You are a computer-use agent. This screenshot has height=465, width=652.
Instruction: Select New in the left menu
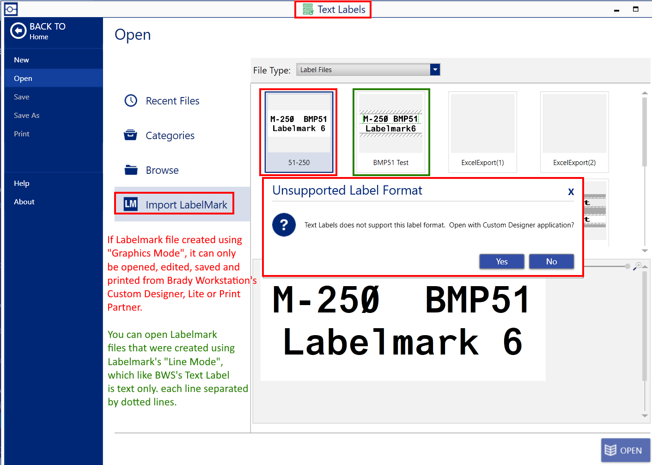click(21, 60)
